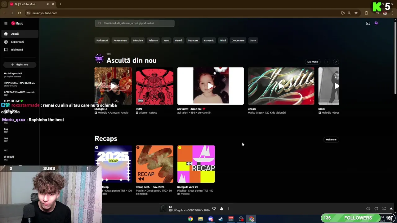Viewport: 397px width, 223px height.
Task: Dislike the current song FA
Action: 214,209
